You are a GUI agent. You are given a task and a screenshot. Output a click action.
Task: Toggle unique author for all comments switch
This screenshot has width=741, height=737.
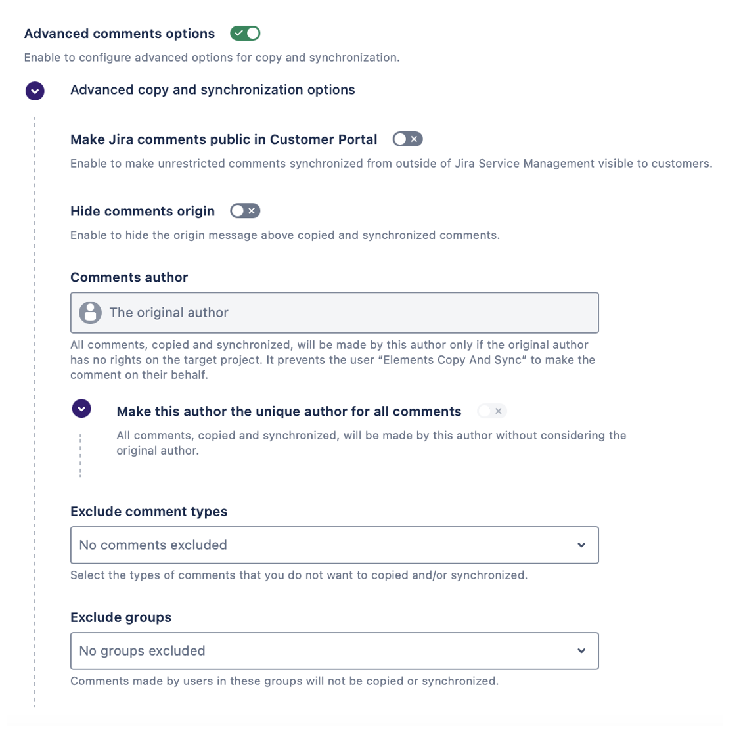(x=491, y=411)
